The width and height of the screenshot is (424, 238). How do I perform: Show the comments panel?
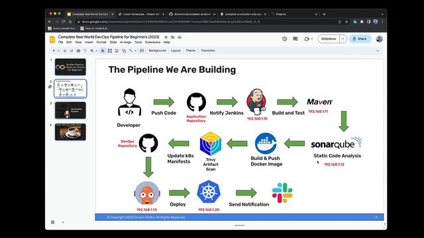tap(295, 39)
